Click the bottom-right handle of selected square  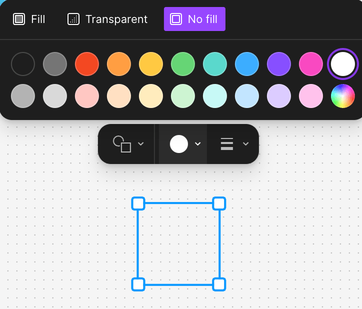point(219,284)
